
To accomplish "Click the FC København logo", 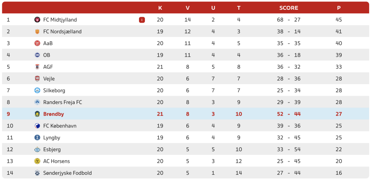I will point(37,126).
